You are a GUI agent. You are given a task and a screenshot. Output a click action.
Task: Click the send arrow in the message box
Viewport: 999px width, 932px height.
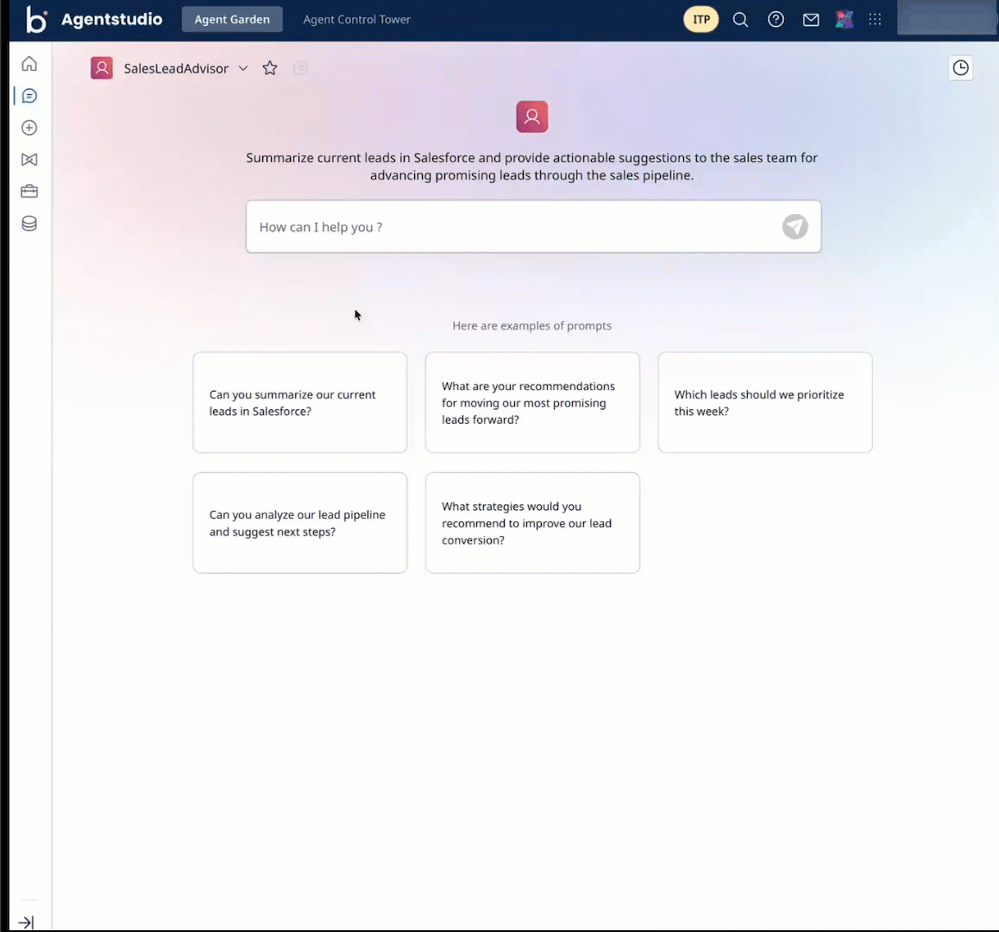(x=795, y=227)
